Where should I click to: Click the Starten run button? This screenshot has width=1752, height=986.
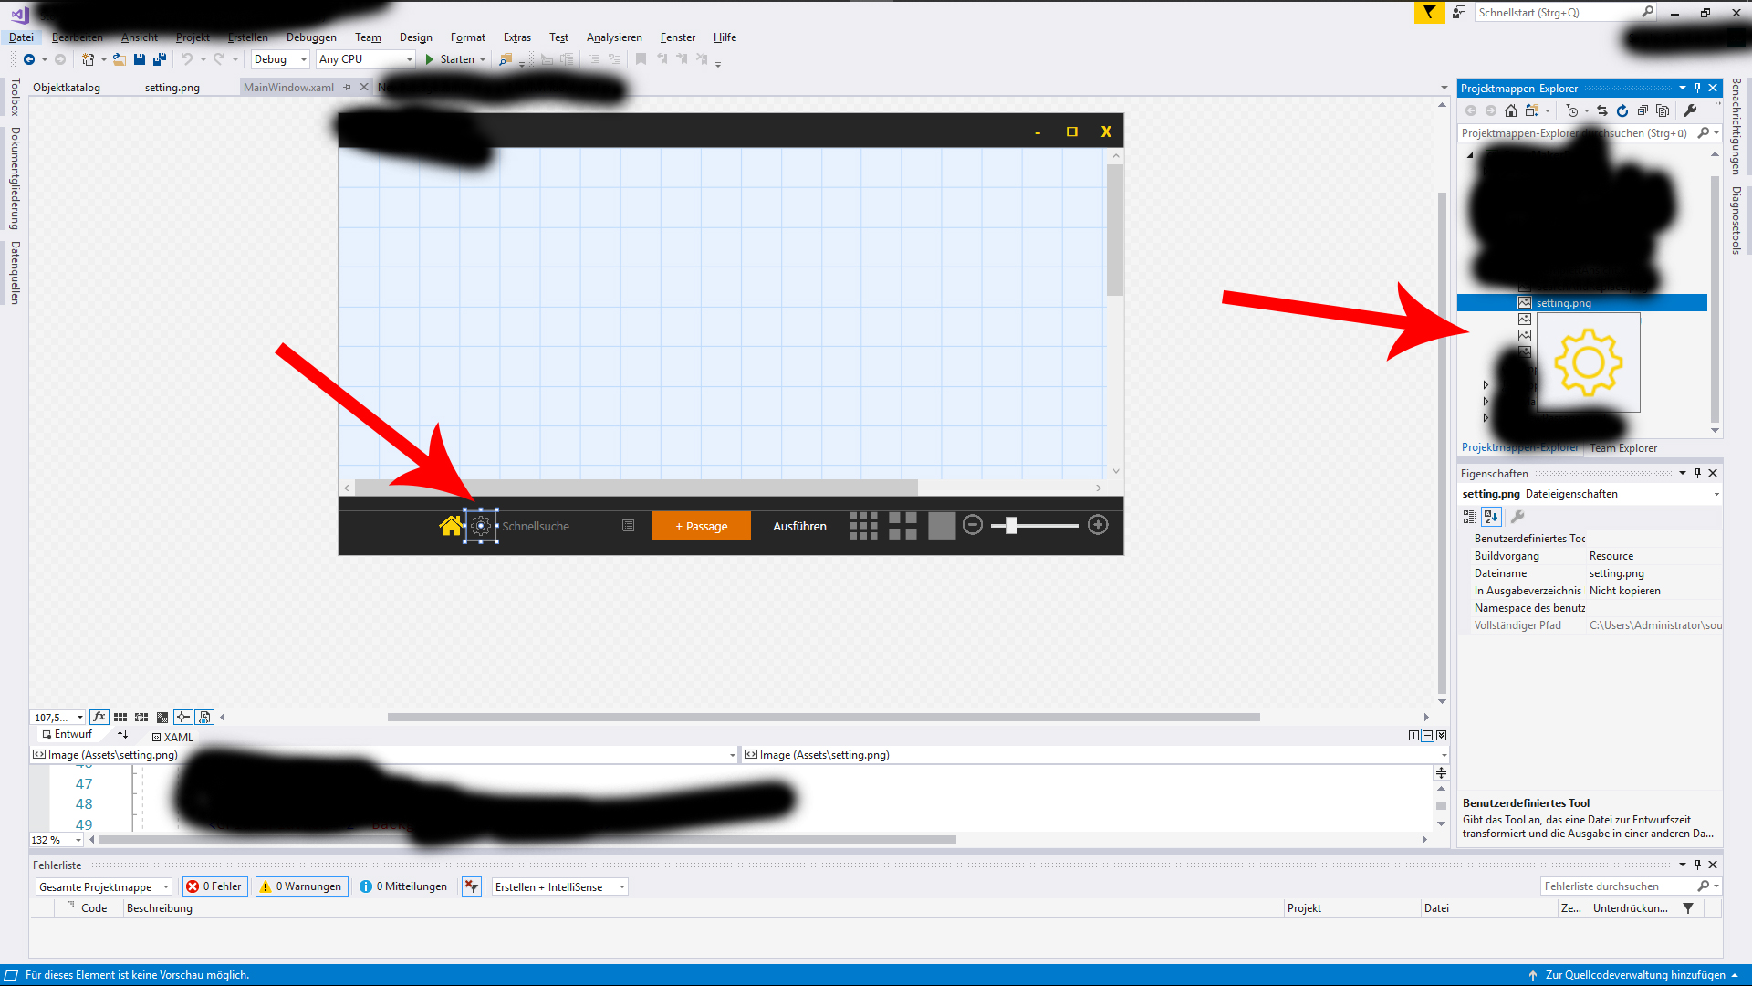449,59
